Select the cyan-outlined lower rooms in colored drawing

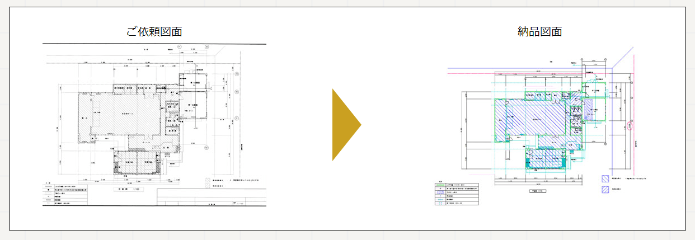click(x=546, y=158)
